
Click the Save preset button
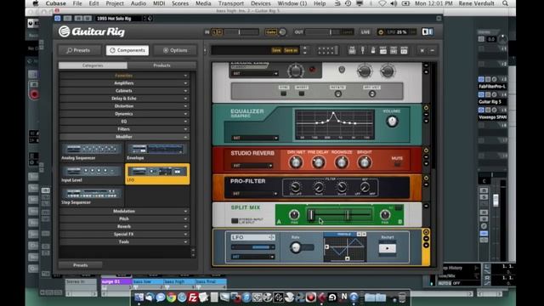tap(276, 50)
